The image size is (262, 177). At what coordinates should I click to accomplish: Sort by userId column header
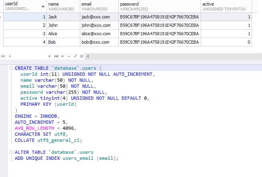25,6
